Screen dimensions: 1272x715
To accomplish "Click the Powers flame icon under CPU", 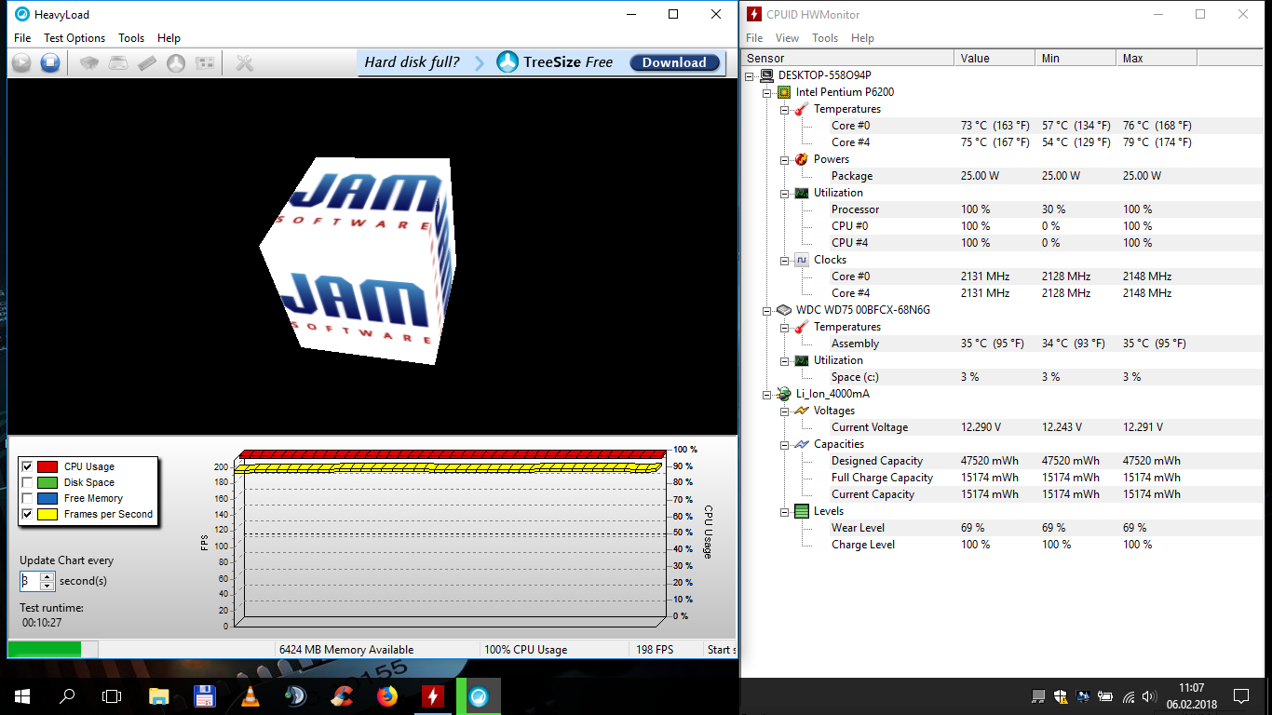I will tap(802, 159).
